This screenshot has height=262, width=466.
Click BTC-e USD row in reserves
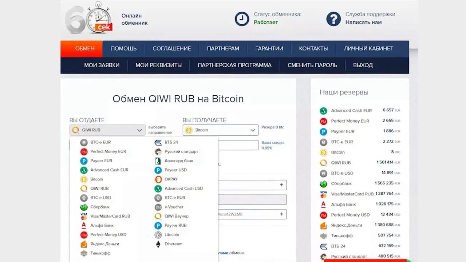(360, 173)
